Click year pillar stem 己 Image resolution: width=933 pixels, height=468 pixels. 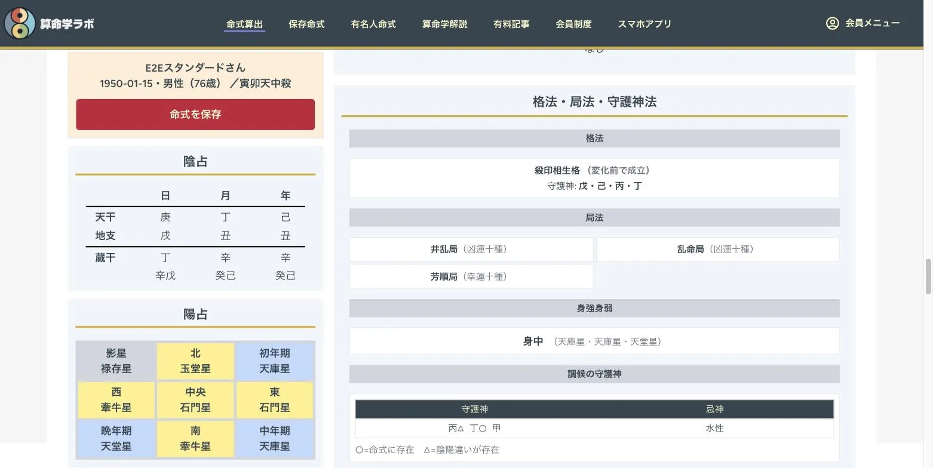tap(286, 217)
